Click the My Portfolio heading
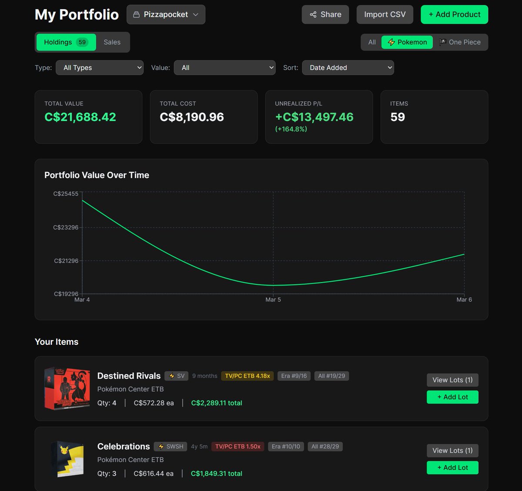 [77, 15]
